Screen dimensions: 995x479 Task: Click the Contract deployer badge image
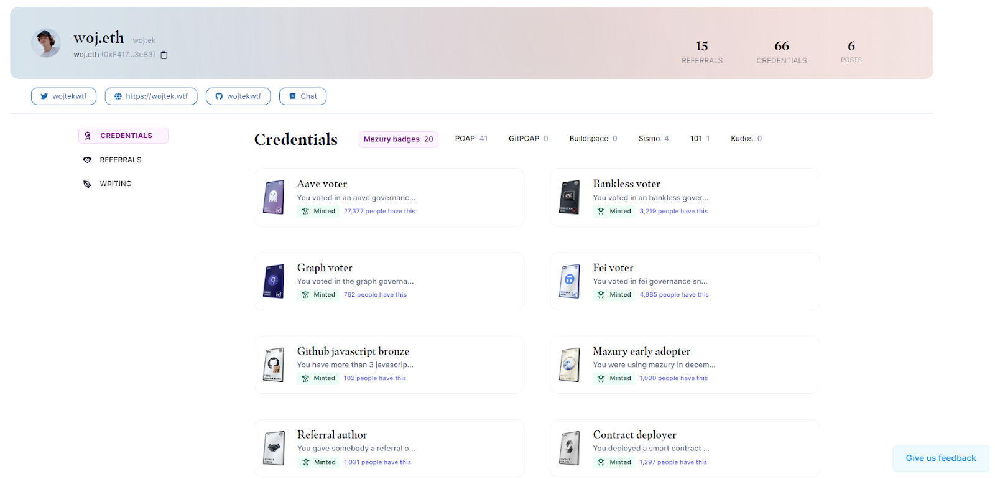point(570,449)
